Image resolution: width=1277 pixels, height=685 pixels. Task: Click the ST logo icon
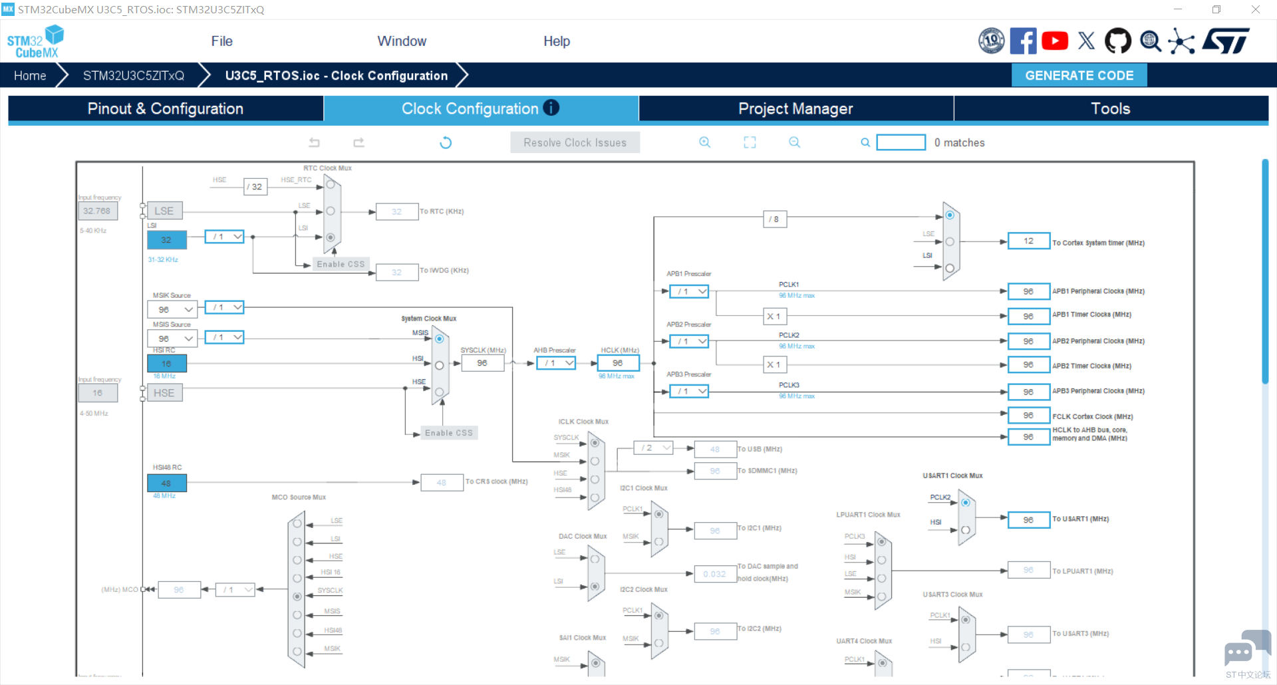coord(1226,41)
